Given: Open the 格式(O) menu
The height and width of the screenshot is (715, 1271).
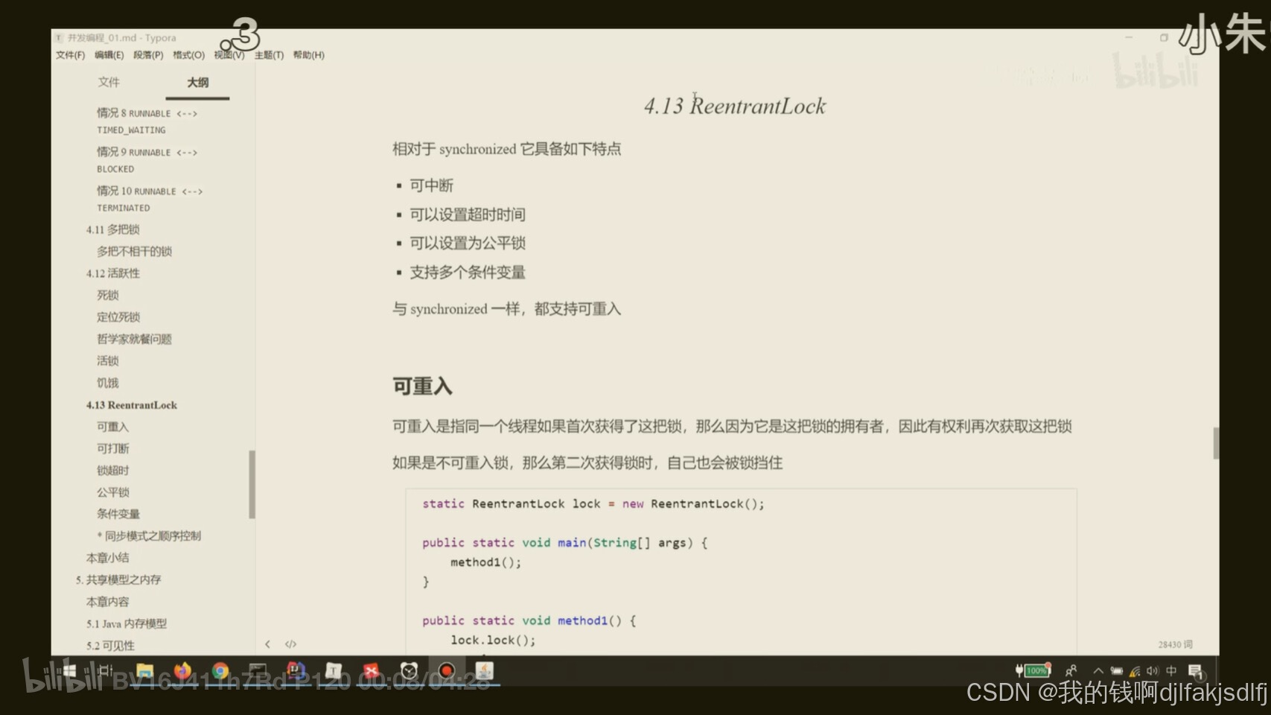Looking at the screenshot, I should pos(188,55).
